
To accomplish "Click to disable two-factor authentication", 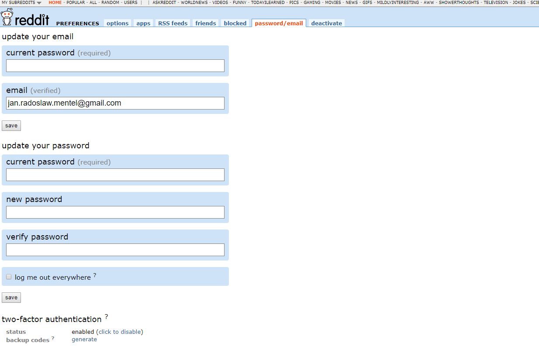I will 120,332.
